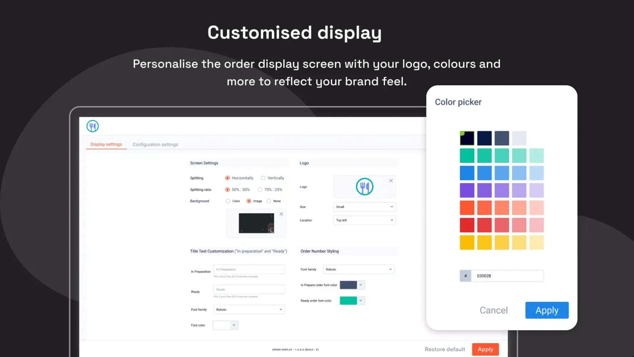Set Background to Image
634x357 pixels.
(249, 201)
